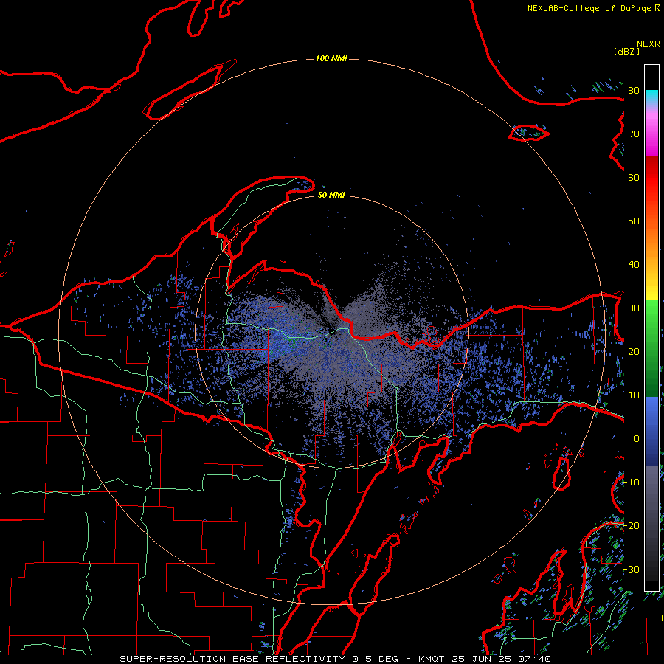Click the '100 NMI' range ring label
The height and width of the screenshot is (664, 664).
coord(331,58)
